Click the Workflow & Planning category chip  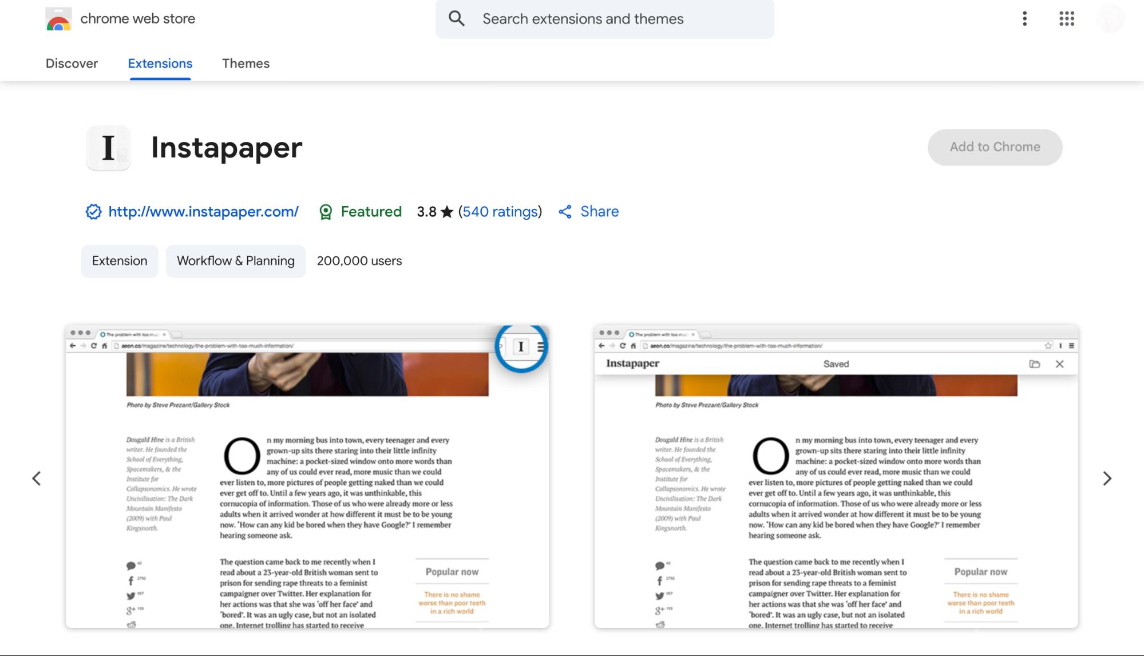click(236, 261)
